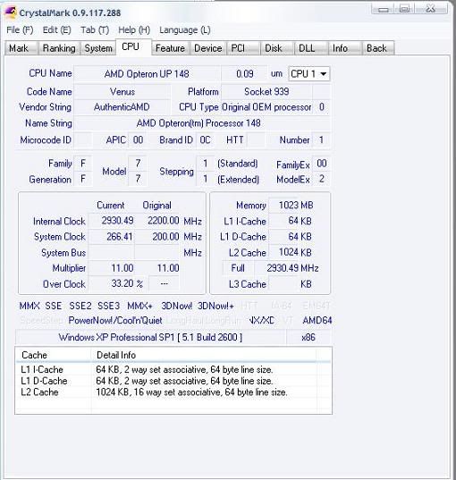Open the Language (L) menu
Screen dimensions: 456x480
(x=185, y=30)
